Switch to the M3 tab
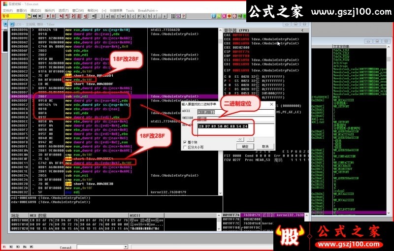The image size is (394, 251). [18, 247]
